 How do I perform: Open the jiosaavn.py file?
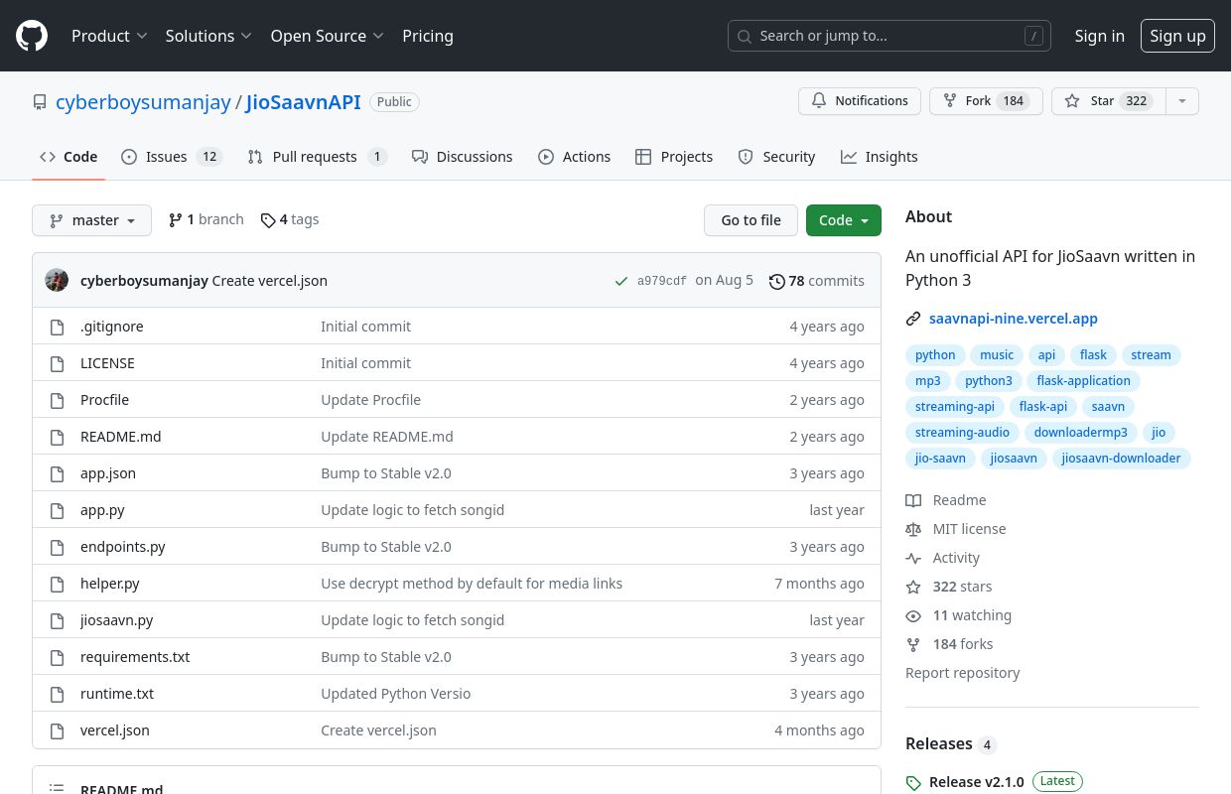point(117,620)
